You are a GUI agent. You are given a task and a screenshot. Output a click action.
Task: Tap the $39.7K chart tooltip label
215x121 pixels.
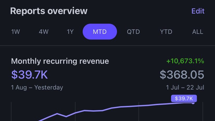[184, 98]
